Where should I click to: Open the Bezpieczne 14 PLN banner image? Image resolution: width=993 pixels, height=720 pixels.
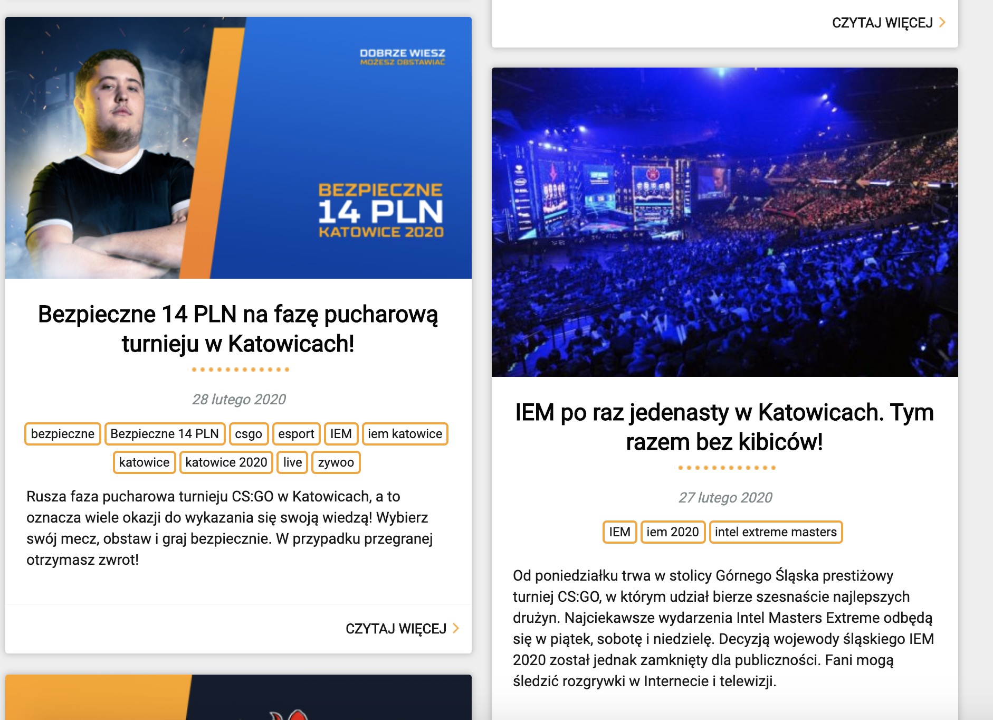click(x=238, y=148)
